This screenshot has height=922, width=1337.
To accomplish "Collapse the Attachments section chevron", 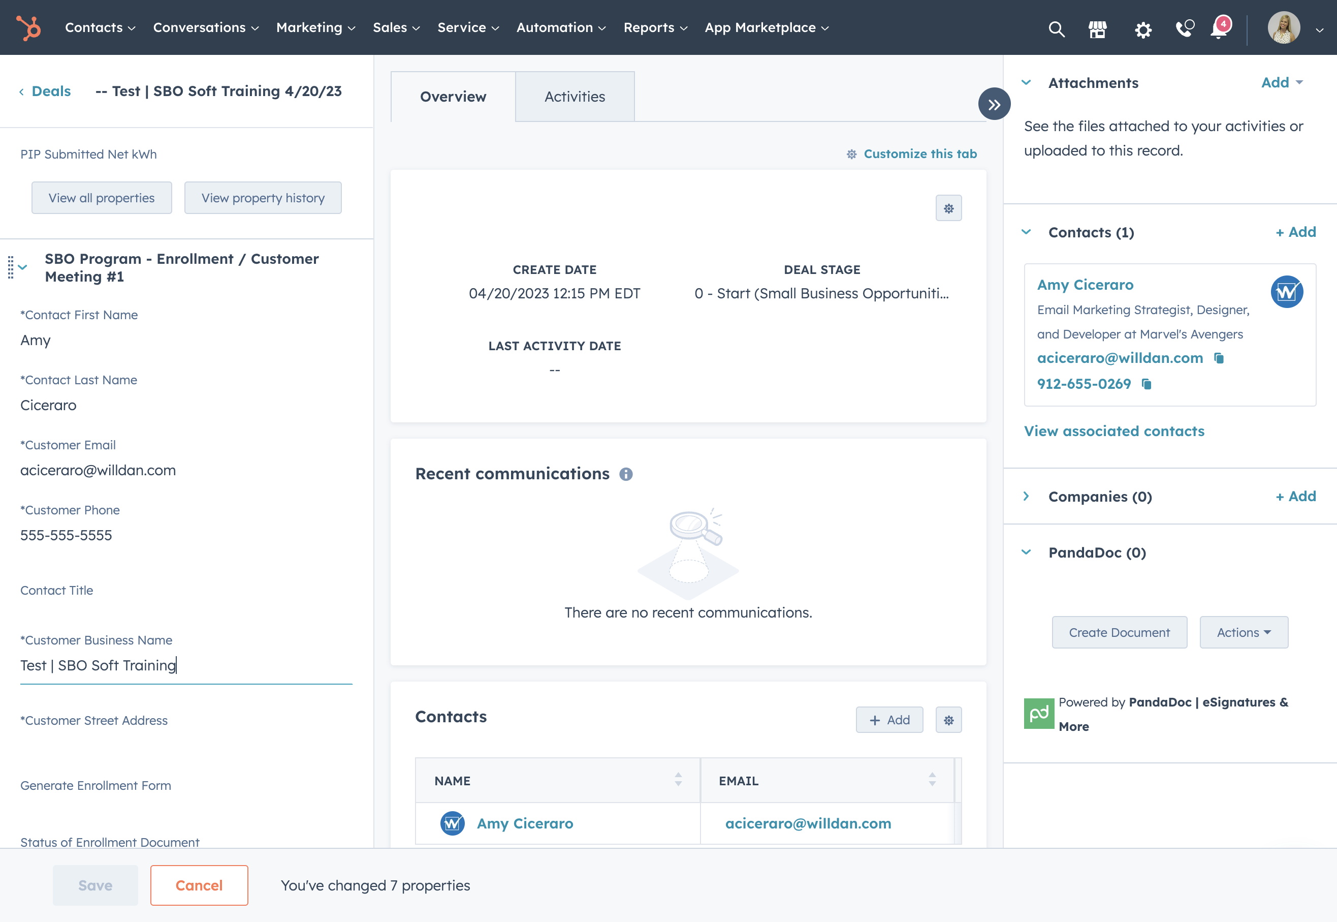I will pyautogui.click(x=1026, y=83).
